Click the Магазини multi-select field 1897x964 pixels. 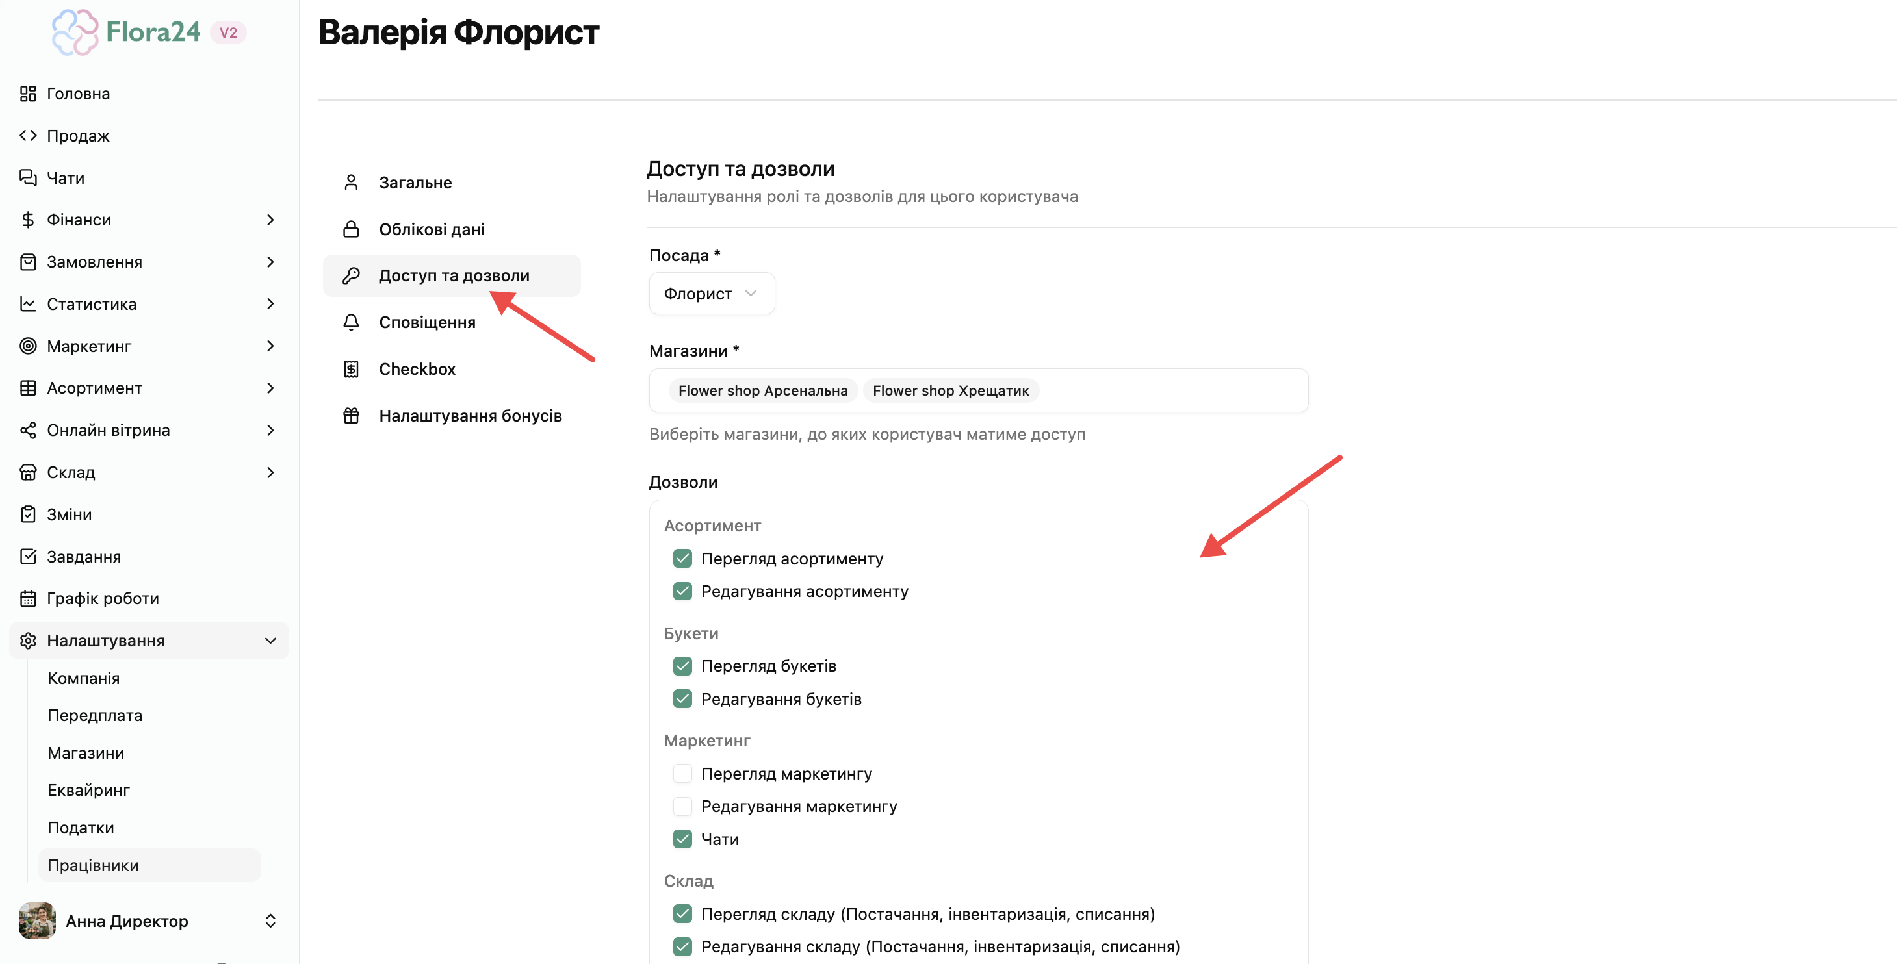click(978, 391)
